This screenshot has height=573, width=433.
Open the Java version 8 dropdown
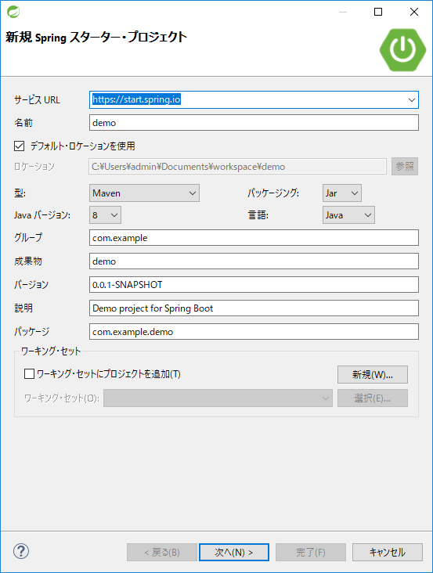[105, 214]
